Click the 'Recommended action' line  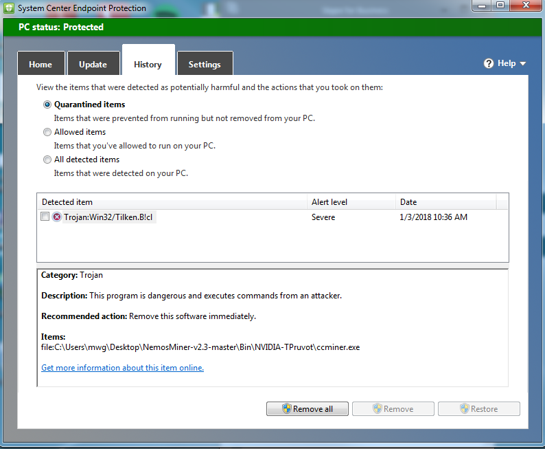point(148,316)
